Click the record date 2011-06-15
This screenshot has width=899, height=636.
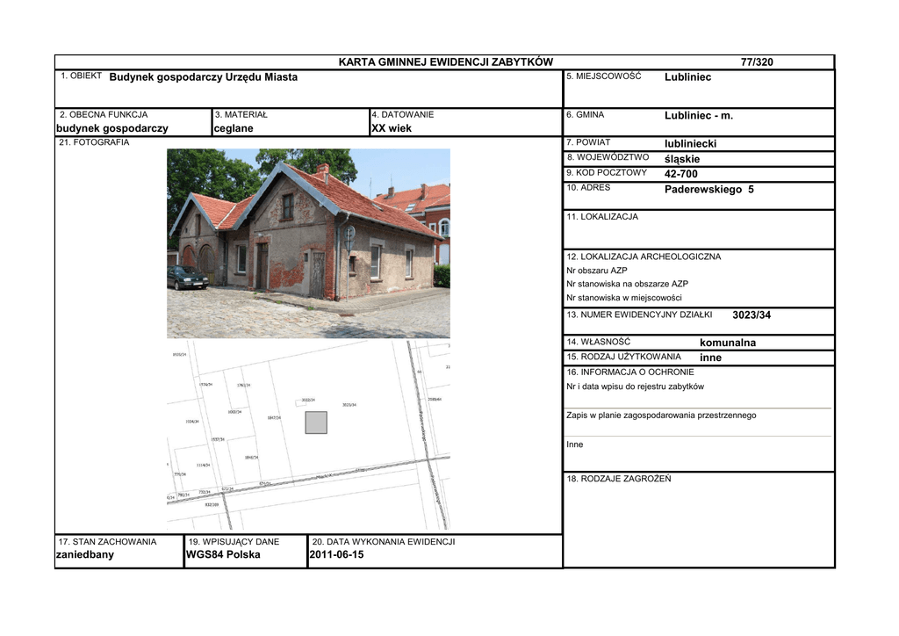pos(336,554)
